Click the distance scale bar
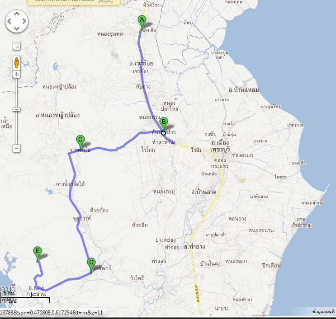Screen dimensions: 336x319 [x=25, y=297]
